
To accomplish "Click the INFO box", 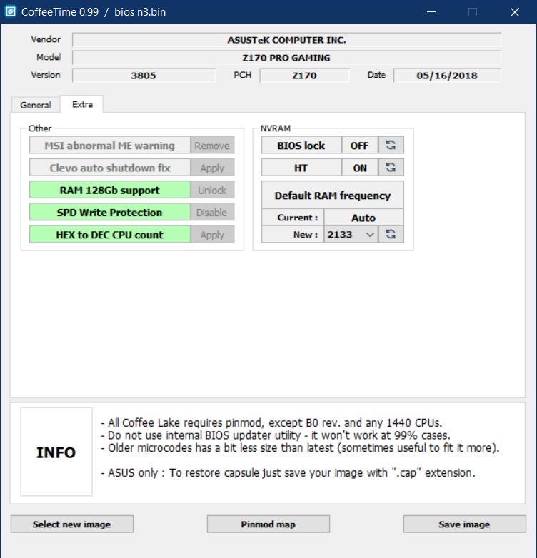I will [56, 452].
